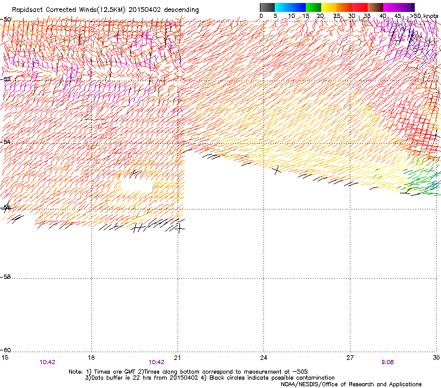
Task: Click the '10:42' time label between longitudes 15 and 18
Action: pos(47,362)
